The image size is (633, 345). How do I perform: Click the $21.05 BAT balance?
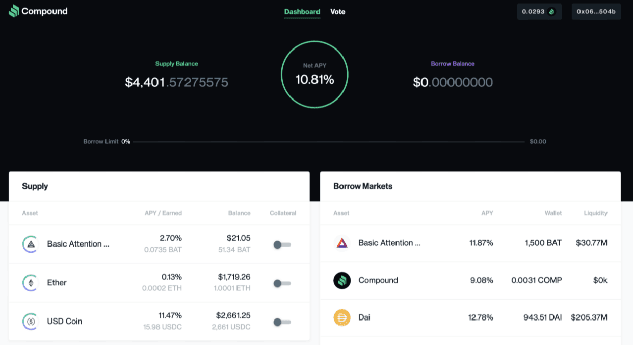[239, 238]
